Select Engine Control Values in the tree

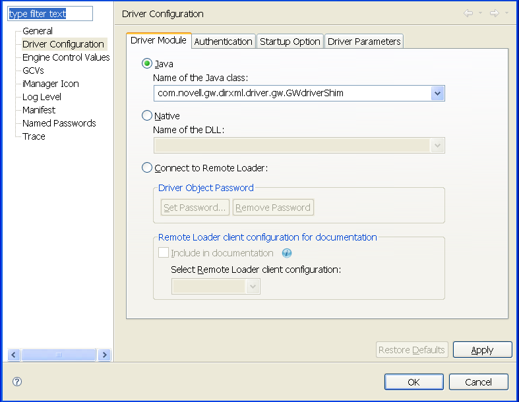tap(66, 57)
